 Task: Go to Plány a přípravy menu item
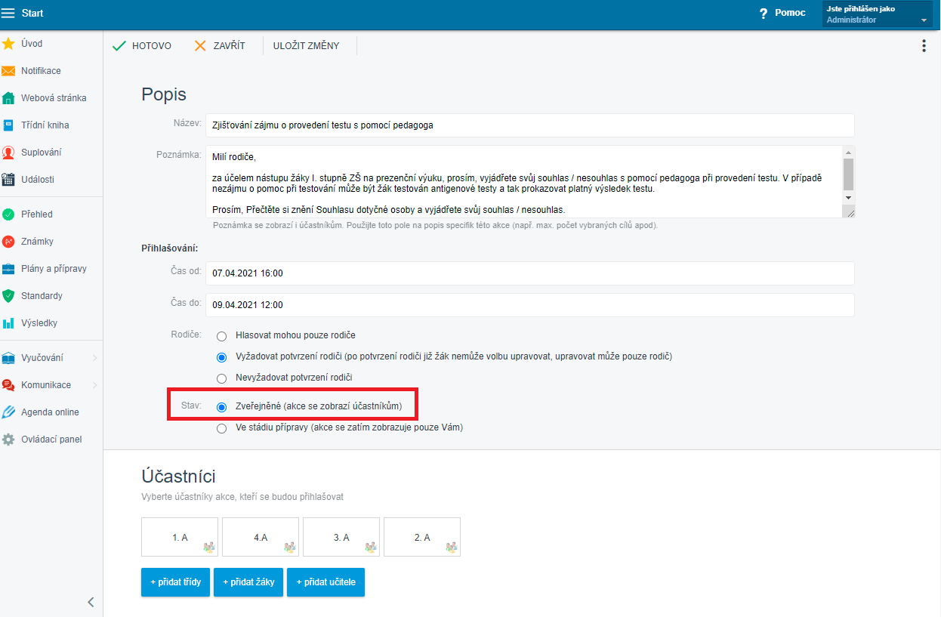pyautogui.click(x=53, y=269)
